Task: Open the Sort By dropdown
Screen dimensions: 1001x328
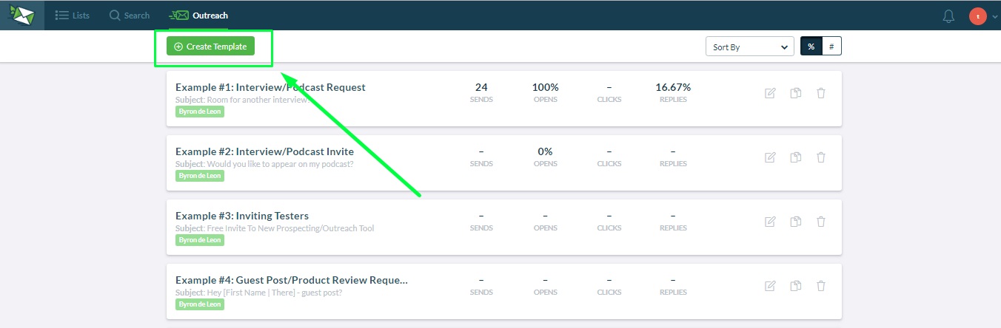Action: point(750,47)
